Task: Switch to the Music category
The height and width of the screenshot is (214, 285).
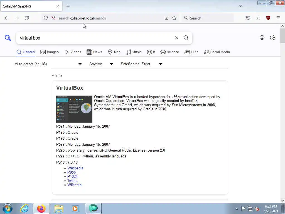Action: [x=134, y=52]
